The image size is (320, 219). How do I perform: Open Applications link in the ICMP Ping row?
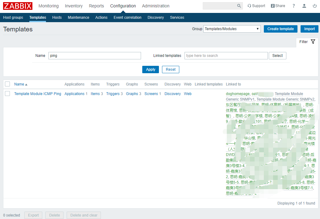click(74, 94)
